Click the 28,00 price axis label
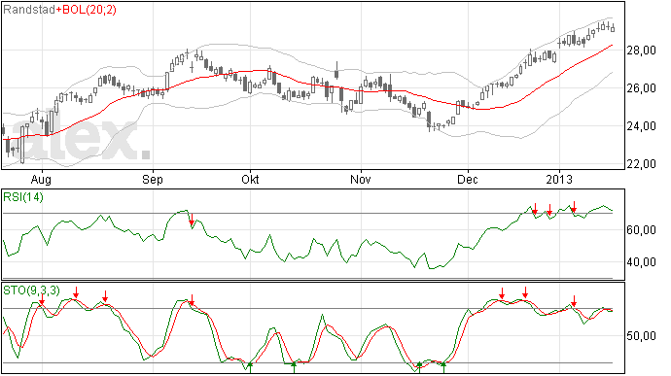Image resolution: width=671 pixels, height=376 pixels. pos(641,51)
